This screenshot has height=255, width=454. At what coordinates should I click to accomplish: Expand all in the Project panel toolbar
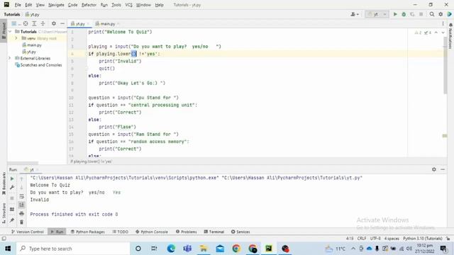click(x=34, y=23)
